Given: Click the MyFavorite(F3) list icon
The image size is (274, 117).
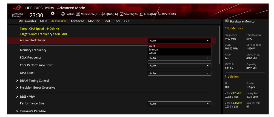Looking at the screenshot, I should [78, 14].
